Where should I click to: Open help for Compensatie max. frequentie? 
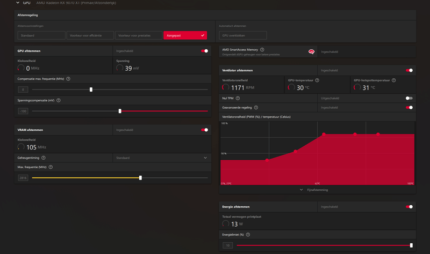pos(68,79)
